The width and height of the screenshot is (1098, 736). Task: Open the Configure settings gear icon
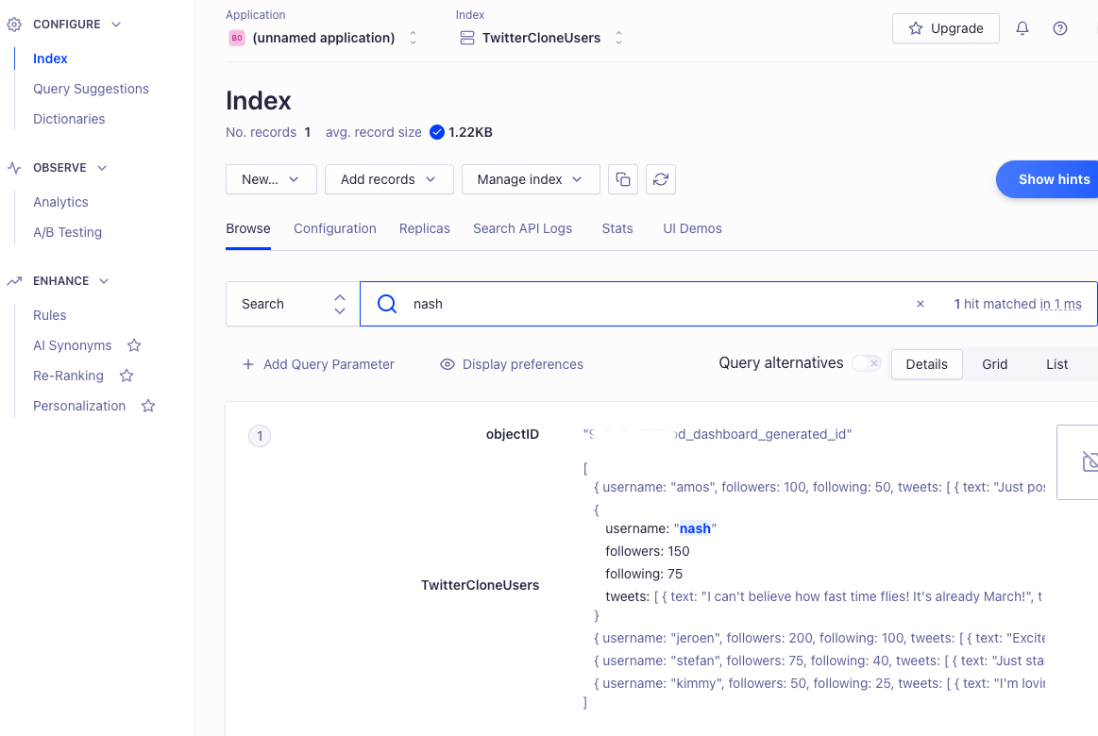(14, 24)
